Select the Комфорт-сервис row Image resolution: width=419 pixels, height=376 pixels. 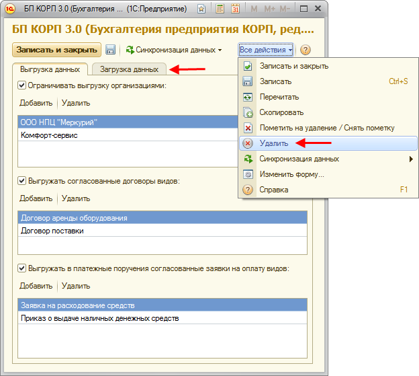[x=128, y=135]
